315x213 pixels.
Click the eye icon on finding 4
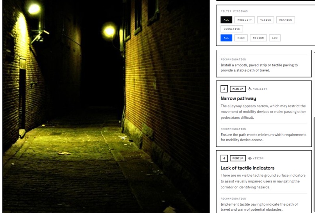pos(250,158)
